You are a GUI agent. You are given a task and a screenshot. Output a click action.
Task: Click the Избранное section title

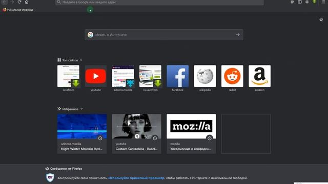point(70,109)
